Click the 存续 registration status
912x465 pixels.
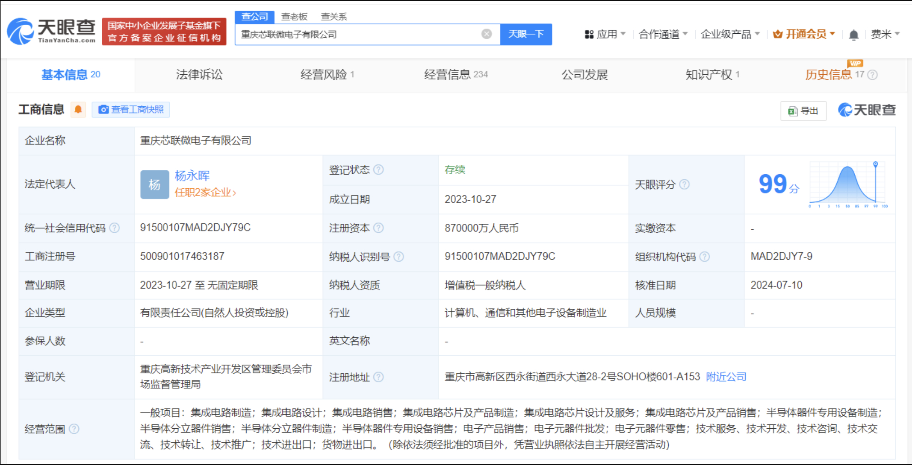pos(455,170)
